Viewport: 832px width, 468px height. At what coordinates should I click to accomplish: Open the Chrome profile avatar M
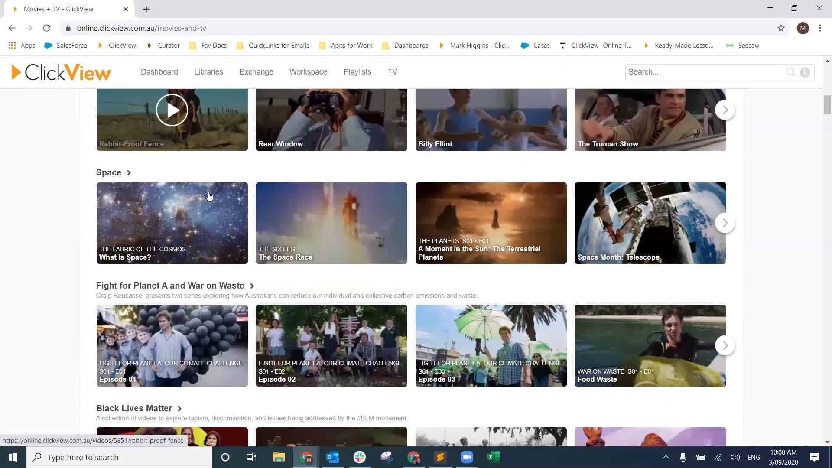pos(803,28)
